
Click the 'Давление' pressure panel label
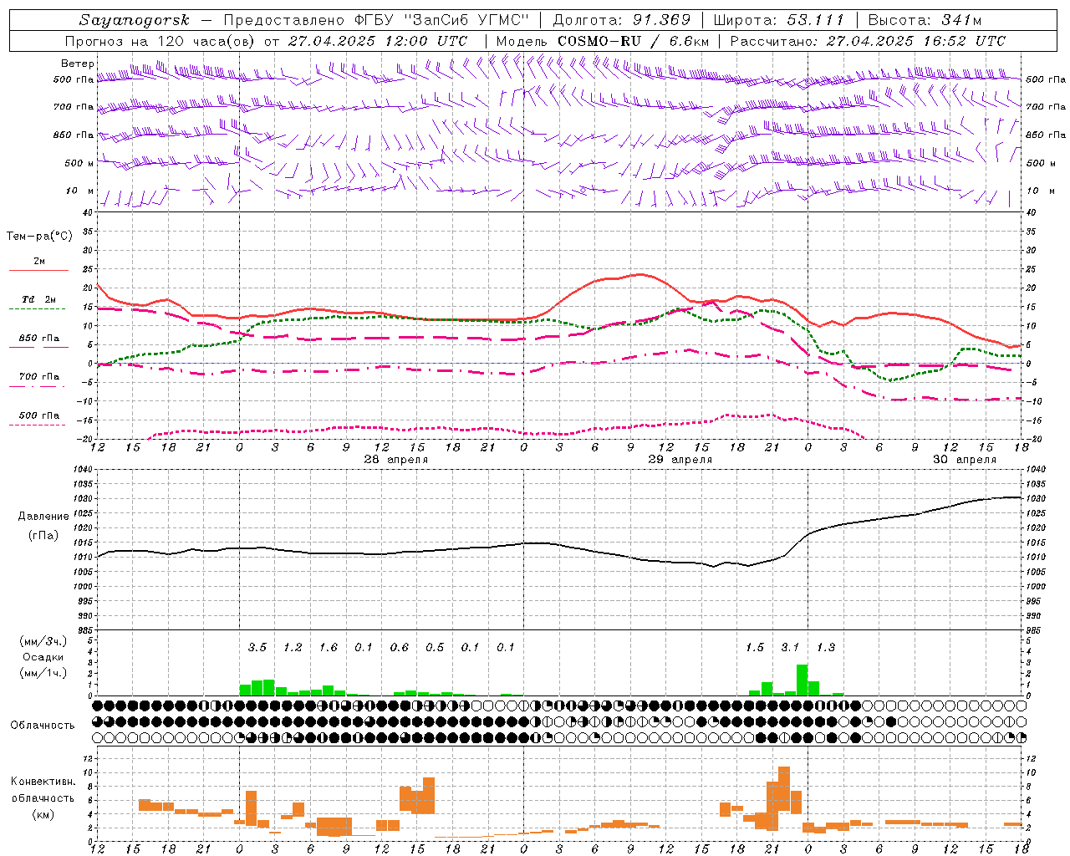43,517
